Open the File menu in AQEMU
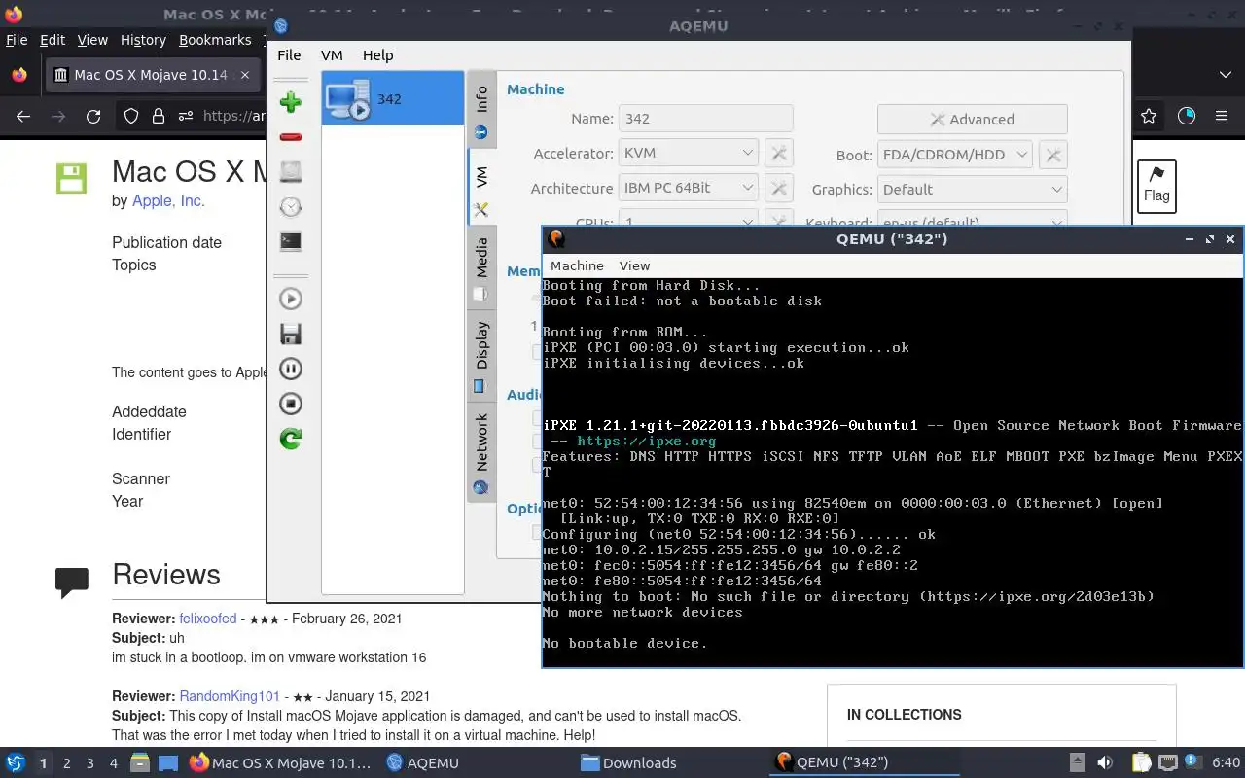 point(289,55)
